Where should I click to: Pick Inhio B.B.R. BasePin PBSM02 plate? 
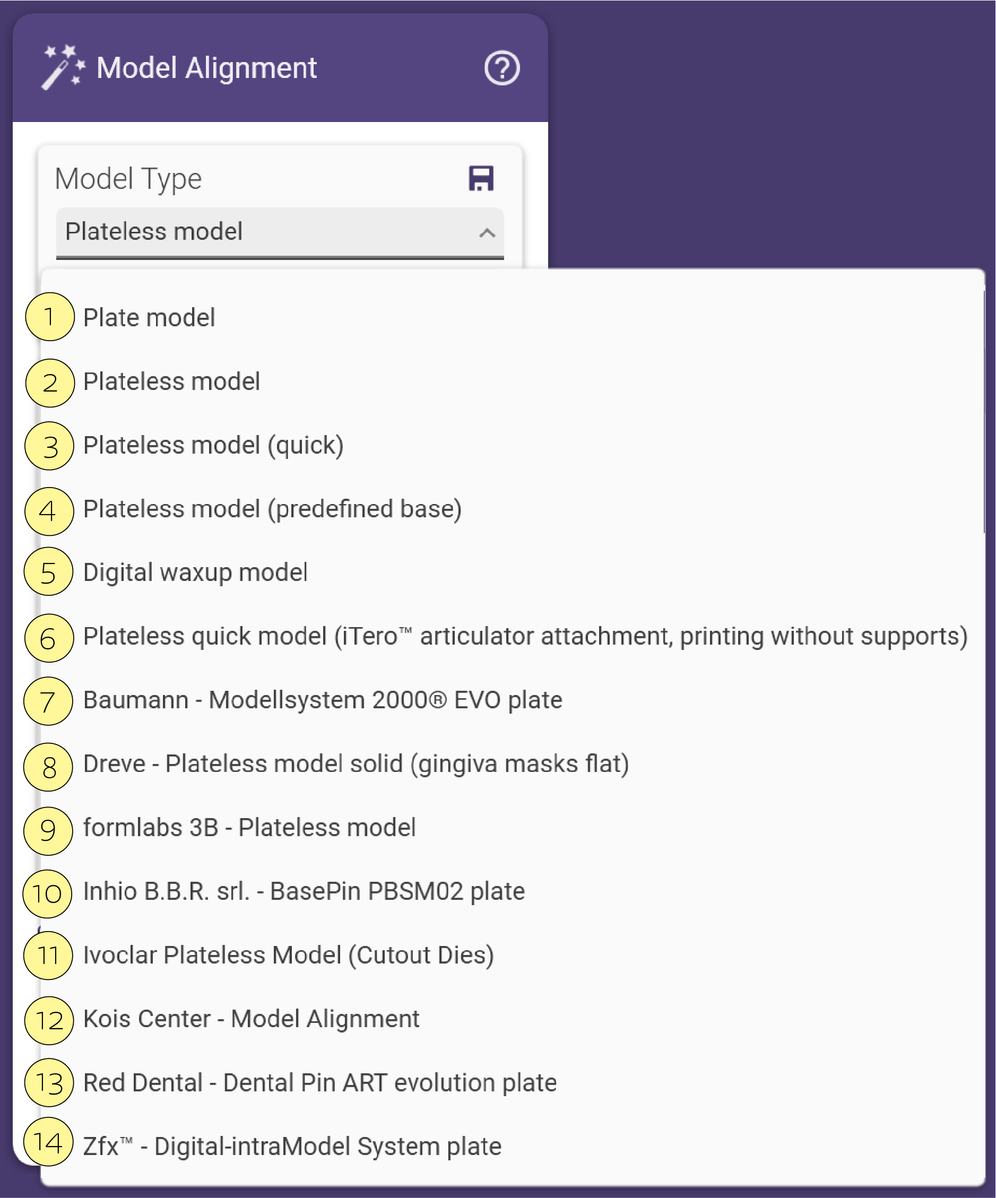point(512,891)
